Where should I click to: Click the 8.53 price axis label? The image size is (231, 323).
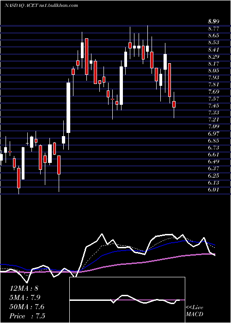pyautogui.click(x=213, y=42)
